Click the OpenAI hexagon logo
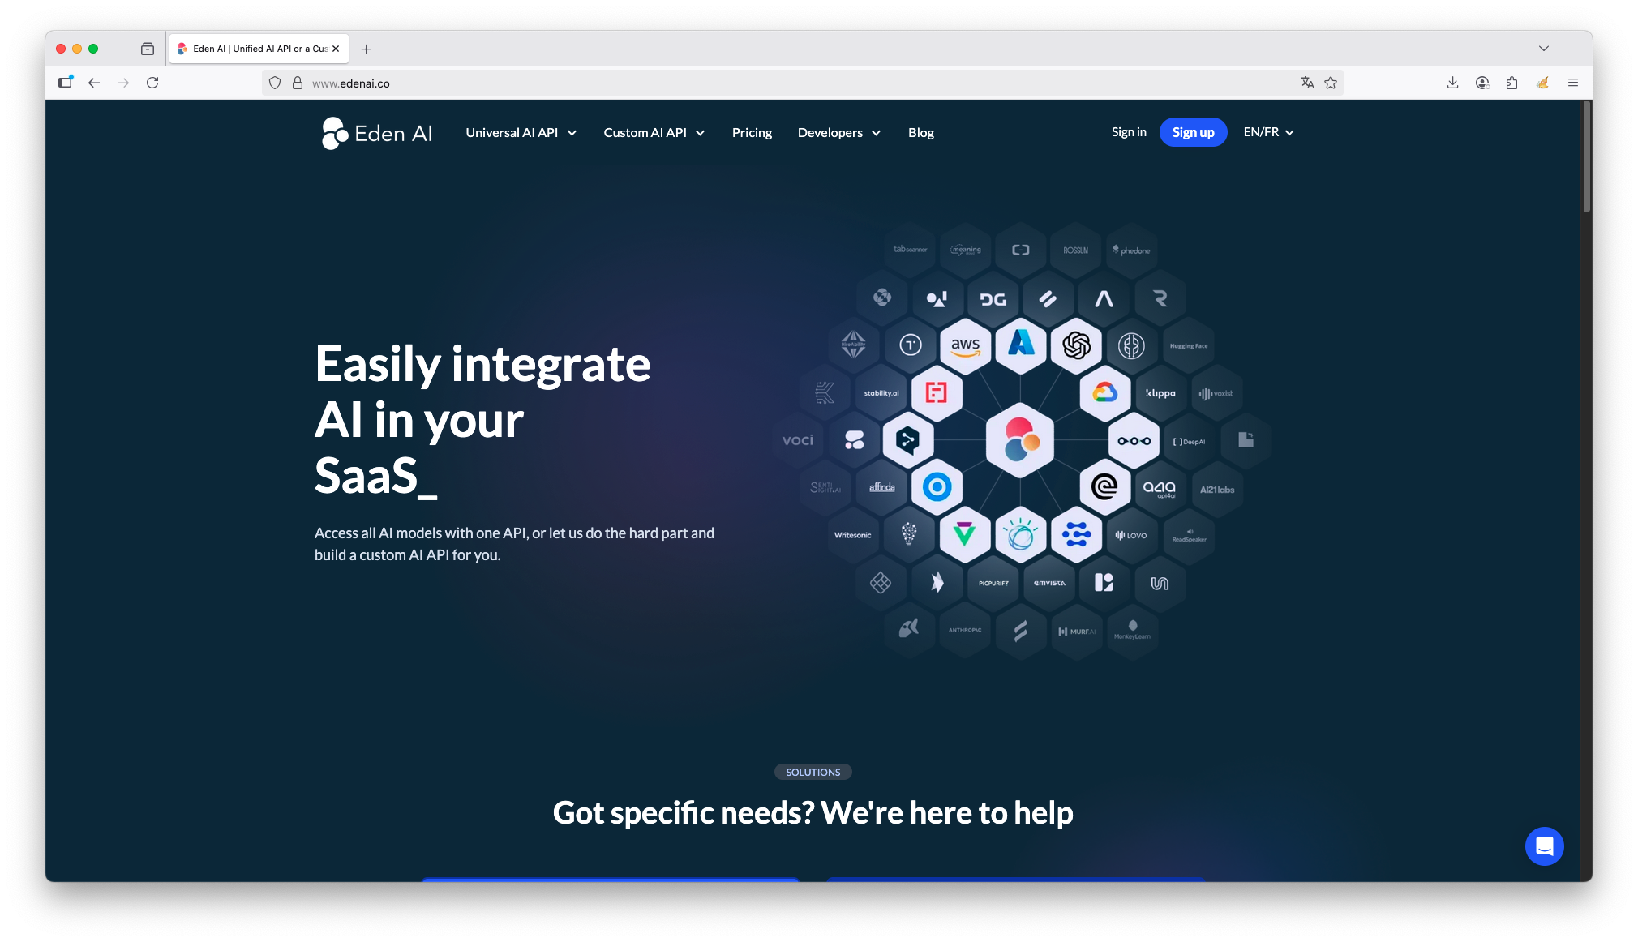This screenshot has height=942, width=1638. pos(1076,345)
